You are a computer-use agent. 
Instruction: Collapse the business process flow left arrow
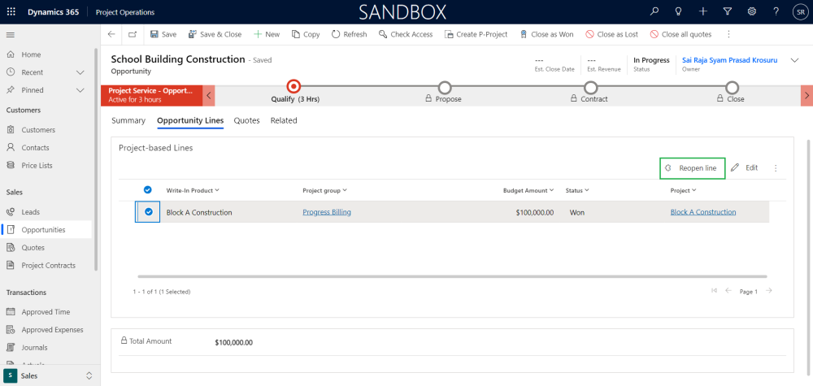coord(208,96)
